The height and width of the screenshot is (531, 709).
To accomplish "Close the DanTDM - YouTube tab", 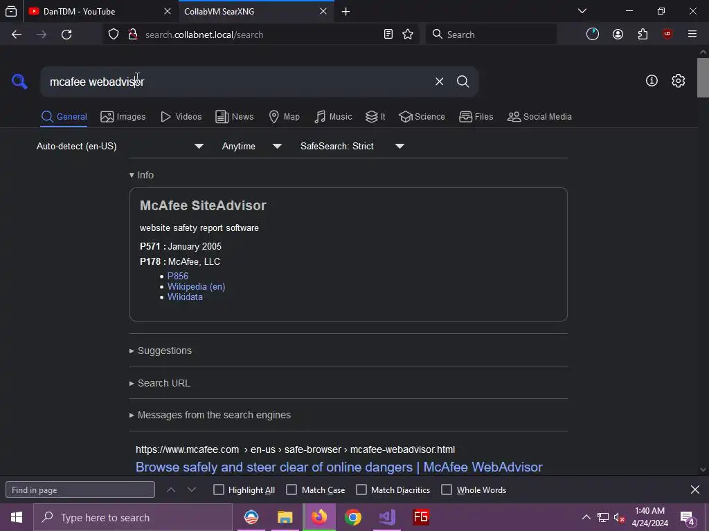I will (x=168, y=11).
